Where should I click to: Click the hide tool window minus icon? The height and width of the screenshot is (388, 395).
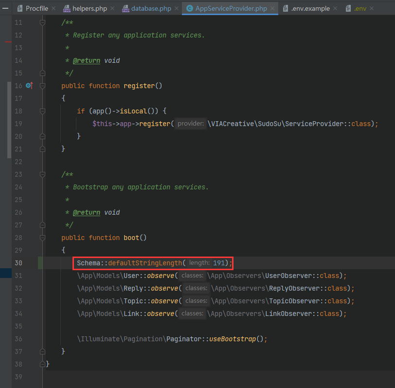tap(5, 8)
